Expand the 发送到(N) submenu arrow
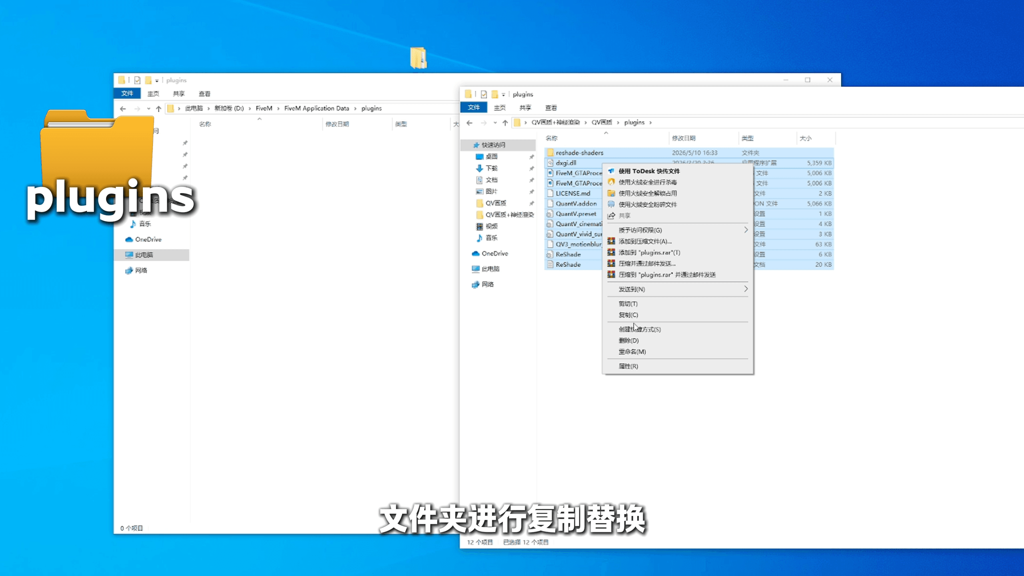The height and width of the screenshot is (576, 1024). (746, 289)
